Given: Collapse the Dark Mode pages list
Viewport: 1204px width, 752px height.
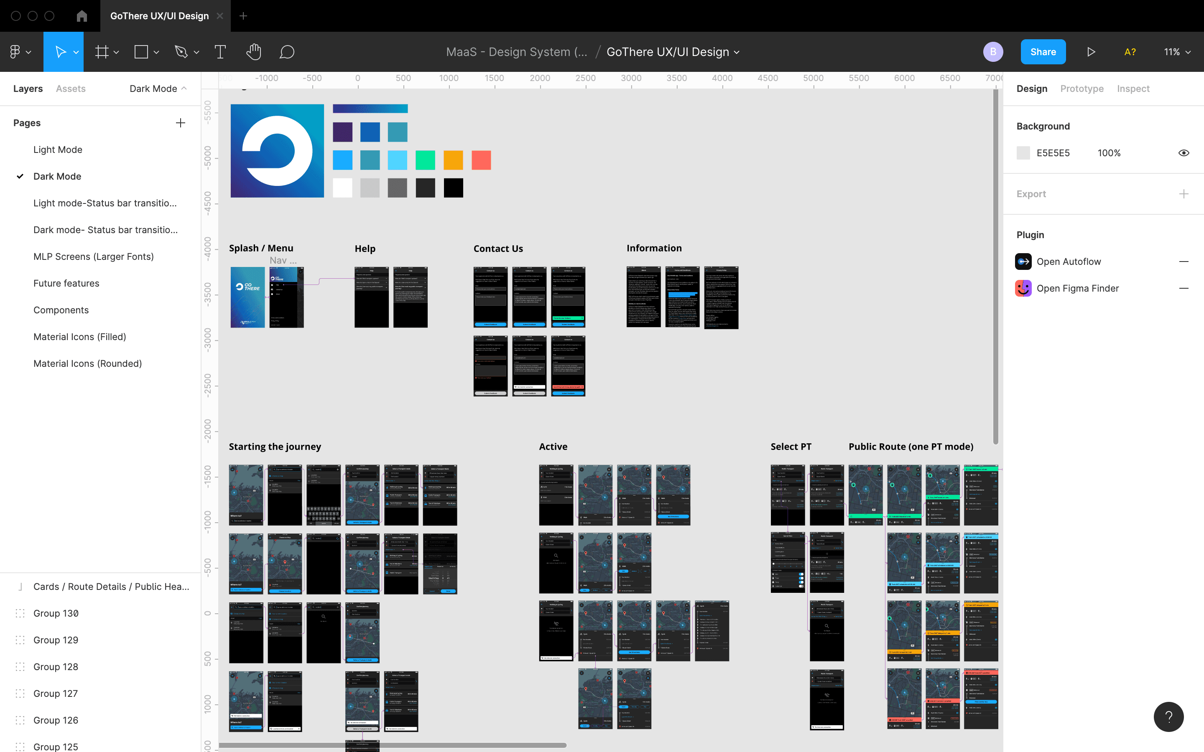Looking at the screenshot, I should (x=158, y=89).
